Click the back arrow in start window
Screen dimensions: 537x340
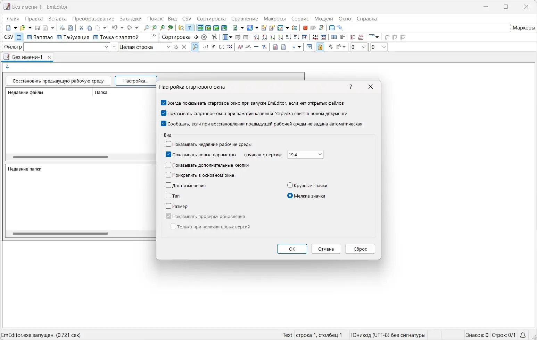pos(7,68)
